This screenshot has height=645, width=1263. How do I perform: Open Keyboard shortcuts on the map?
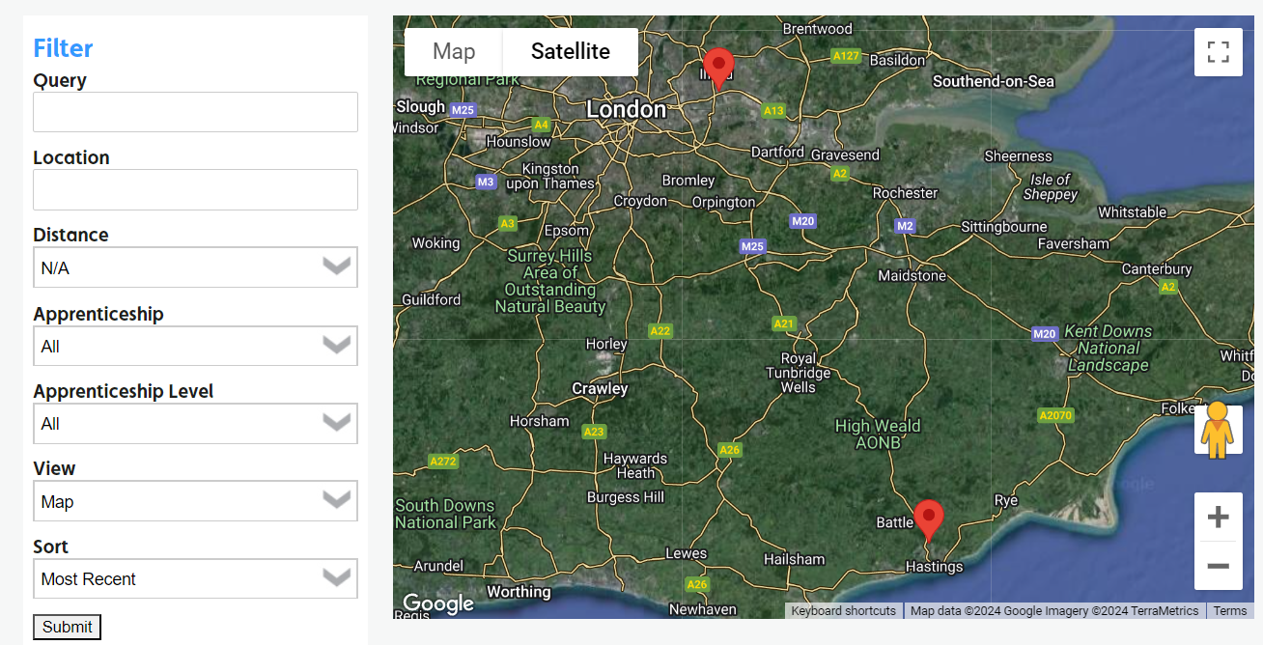pyautogui.click(x=844, y=611)
